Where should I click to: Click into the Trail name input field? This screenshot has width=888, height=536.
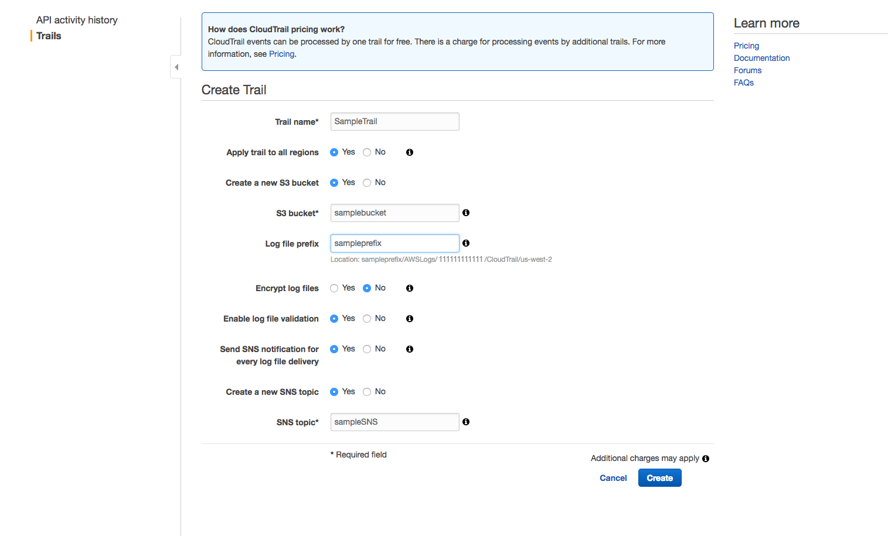pyautogui.click(x=394, y=121)
